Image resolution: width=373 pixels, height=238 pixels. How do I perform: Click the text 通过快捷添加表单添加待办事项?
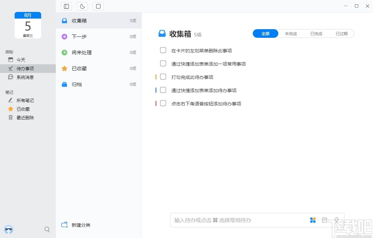pyautogui.click(x=204, y=90)
